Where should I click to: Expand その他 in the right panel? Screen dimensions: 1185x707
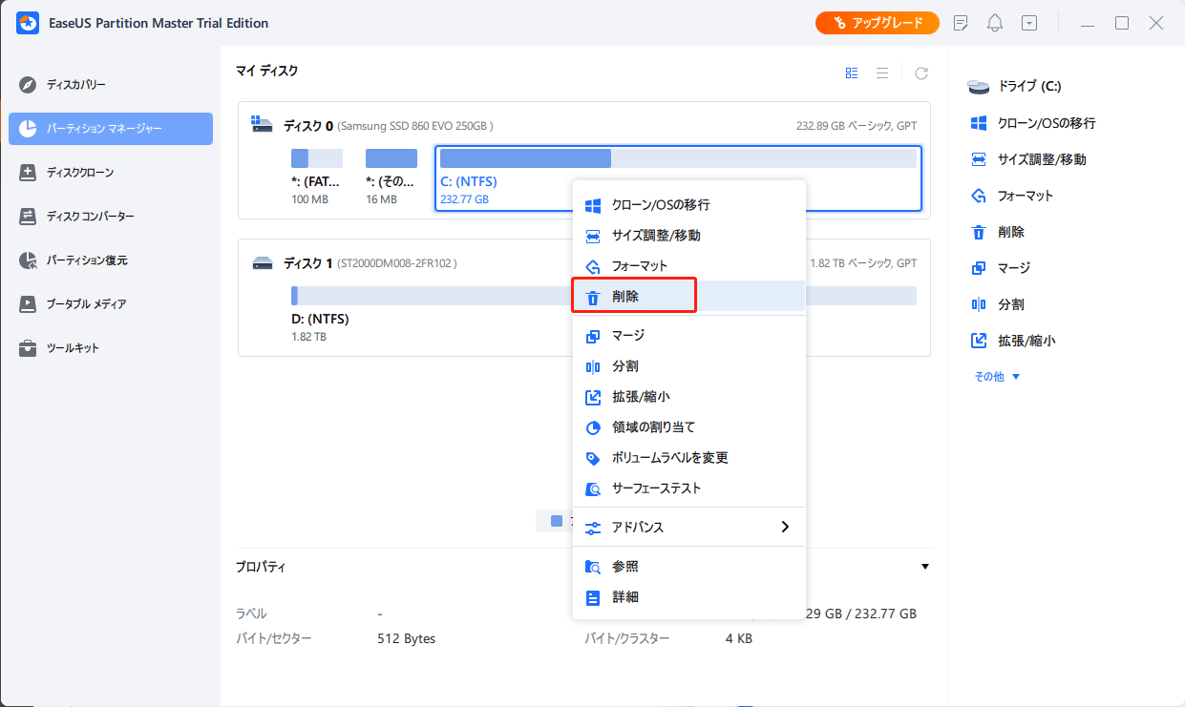pos(997,377)
